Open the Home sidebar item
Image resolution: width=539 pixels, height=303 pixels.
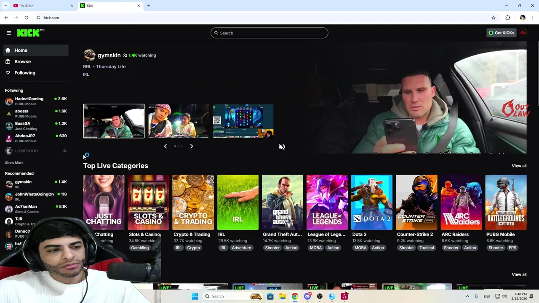[x=36, y=50]
